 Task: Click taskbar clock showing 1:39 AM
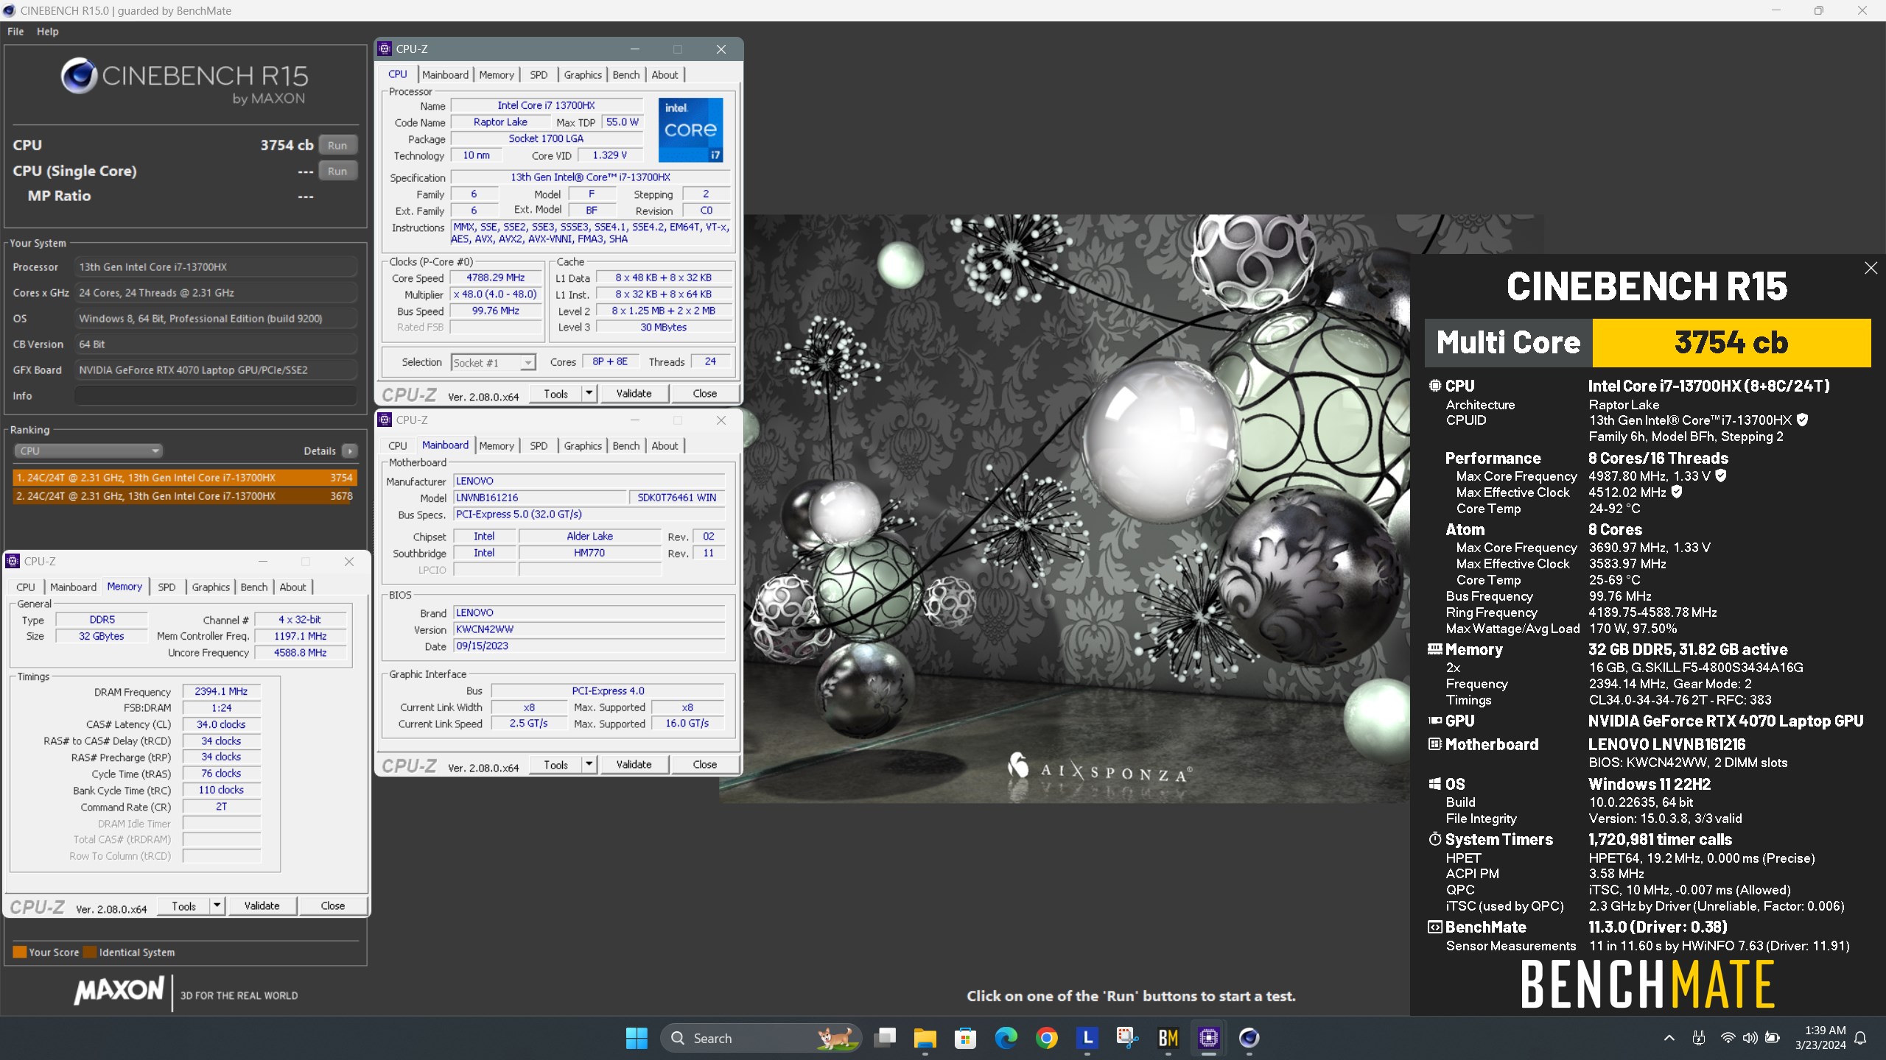(x=1820, y=1038)
